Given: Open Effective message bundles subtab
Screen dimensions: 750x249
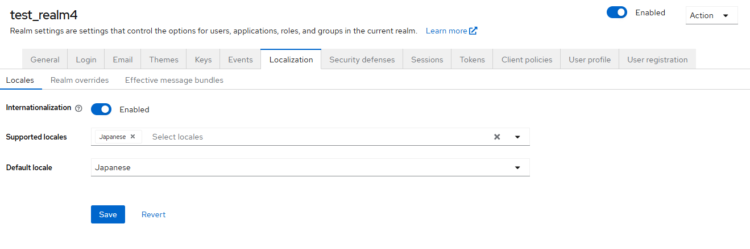Looking at the screenshot, I should (x=174, y=80).
